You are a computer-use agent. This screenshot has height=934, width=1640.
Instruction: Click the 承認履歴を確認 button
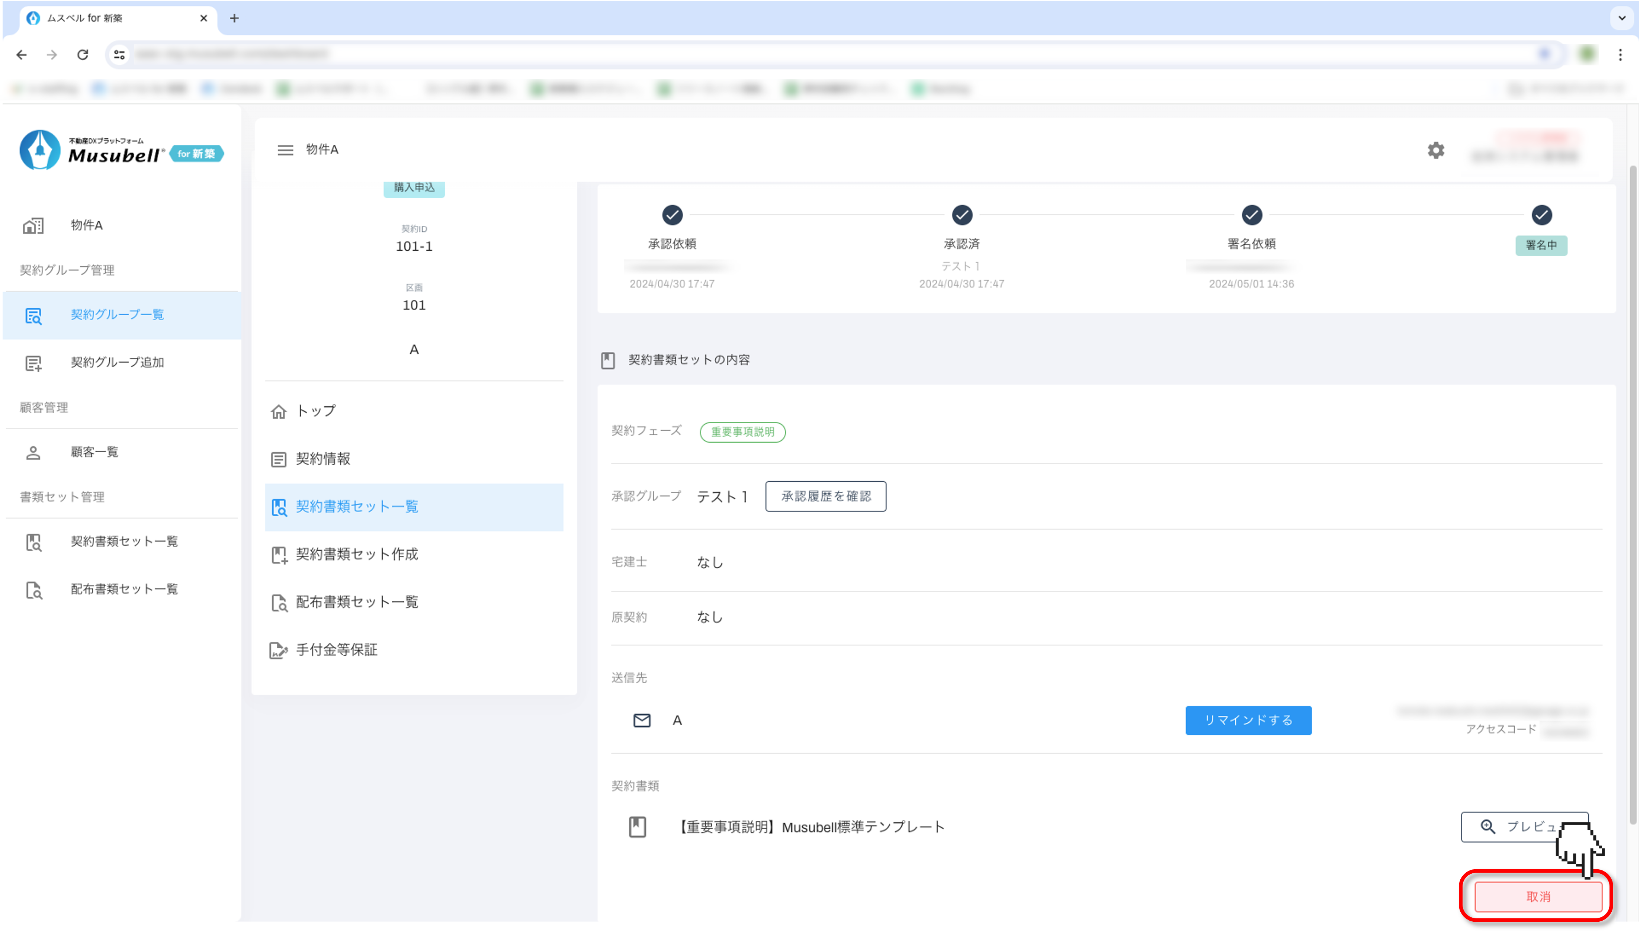(825, 496)
